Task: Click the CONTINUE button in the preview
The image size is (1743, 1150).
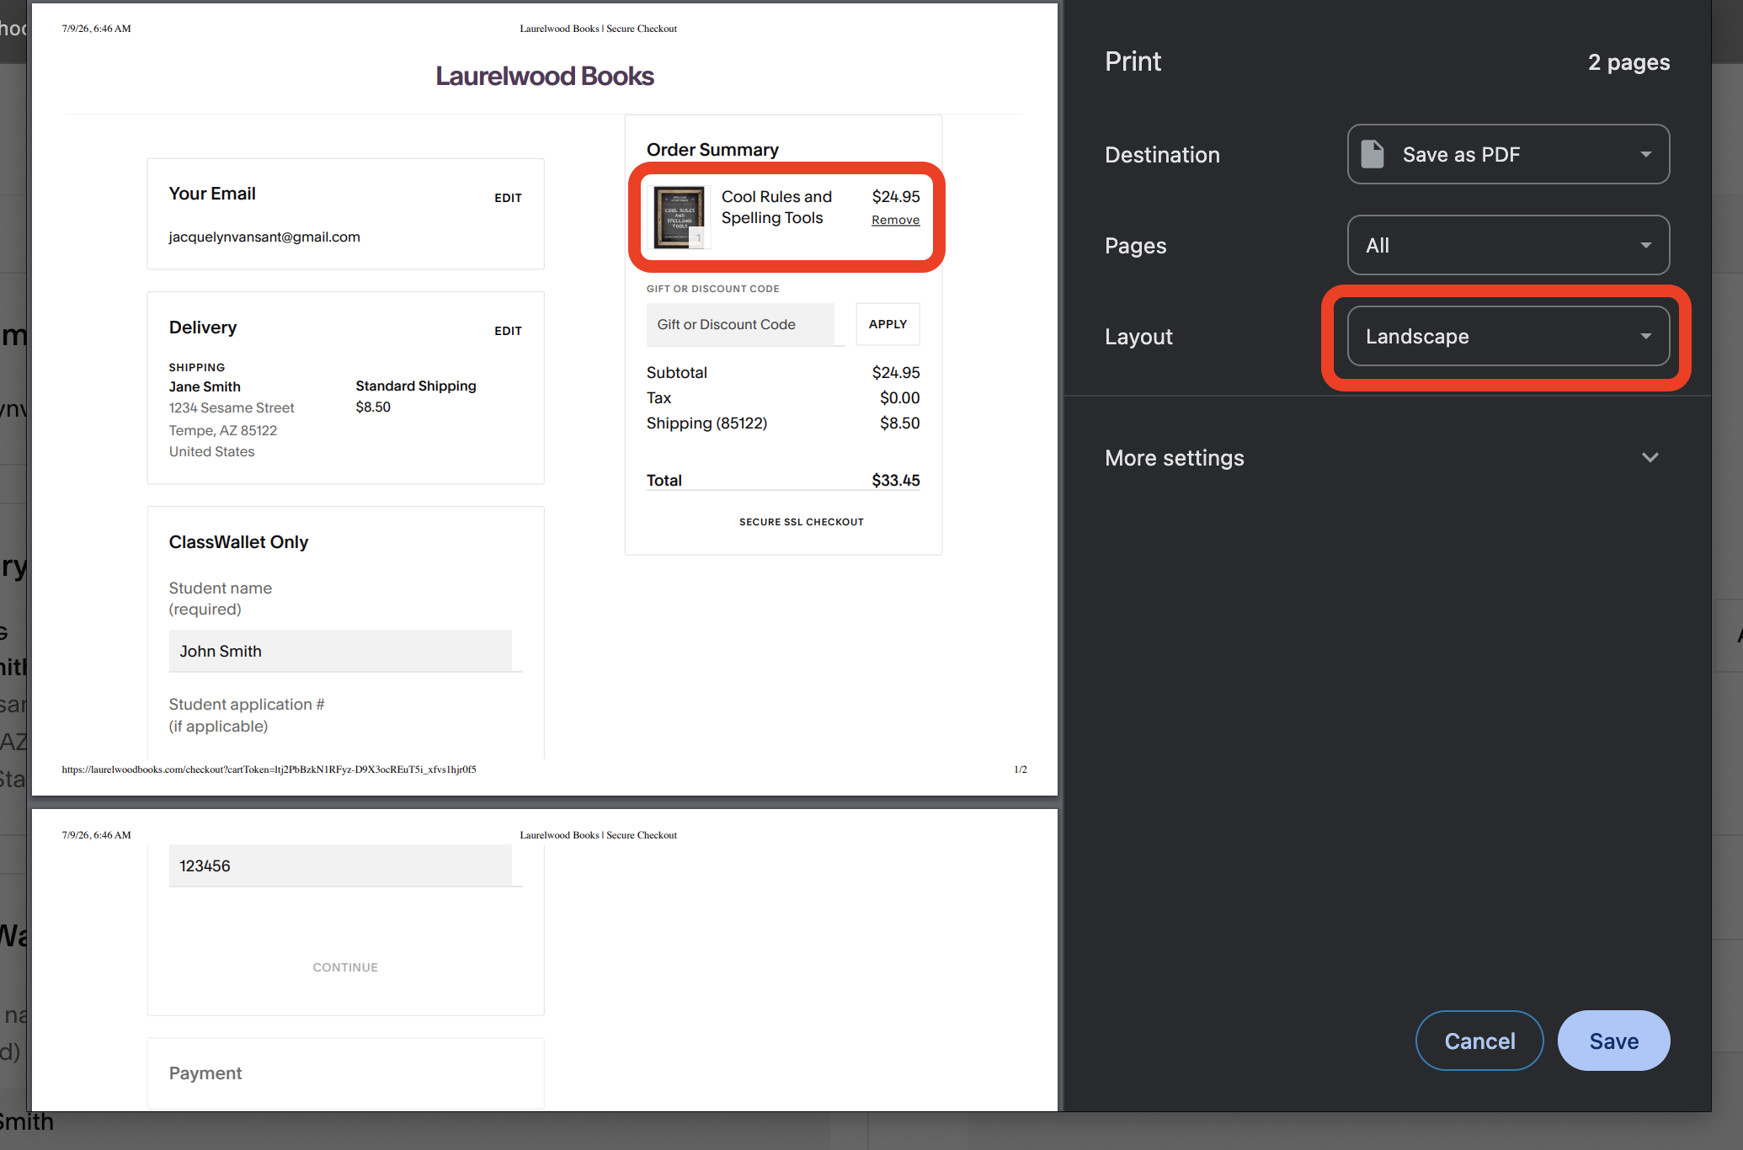Action: coord(345,967)
